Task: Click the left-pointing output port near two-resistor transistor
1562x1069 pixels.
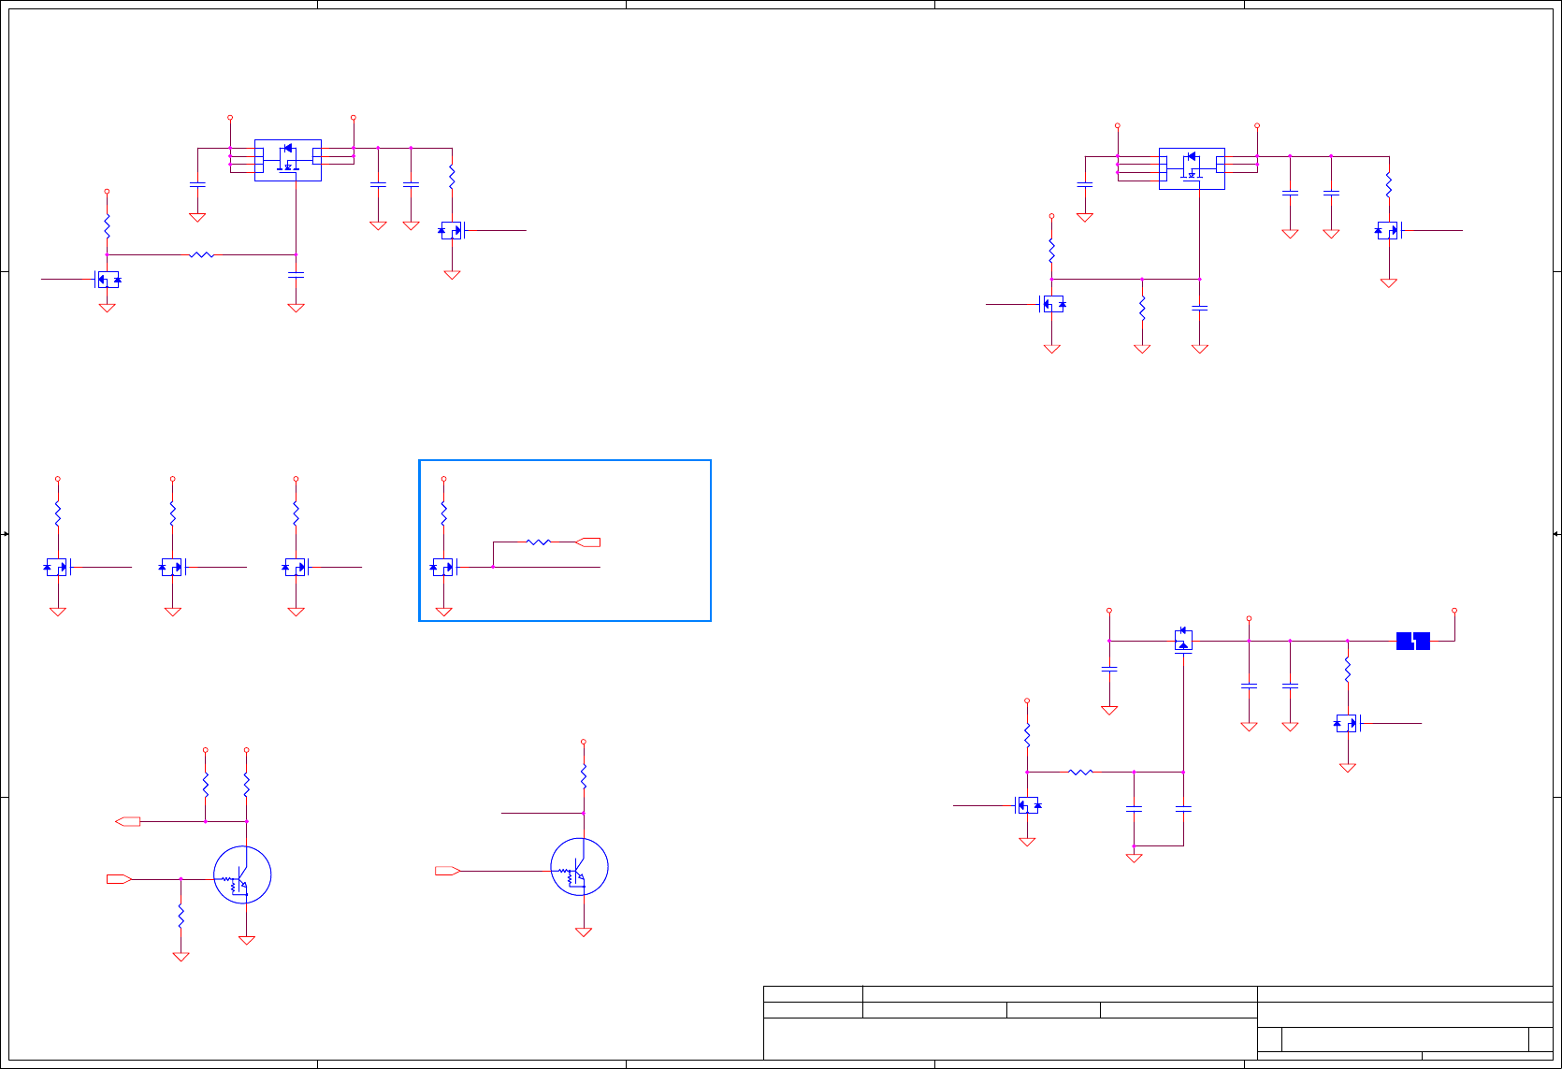Action: 127,821
